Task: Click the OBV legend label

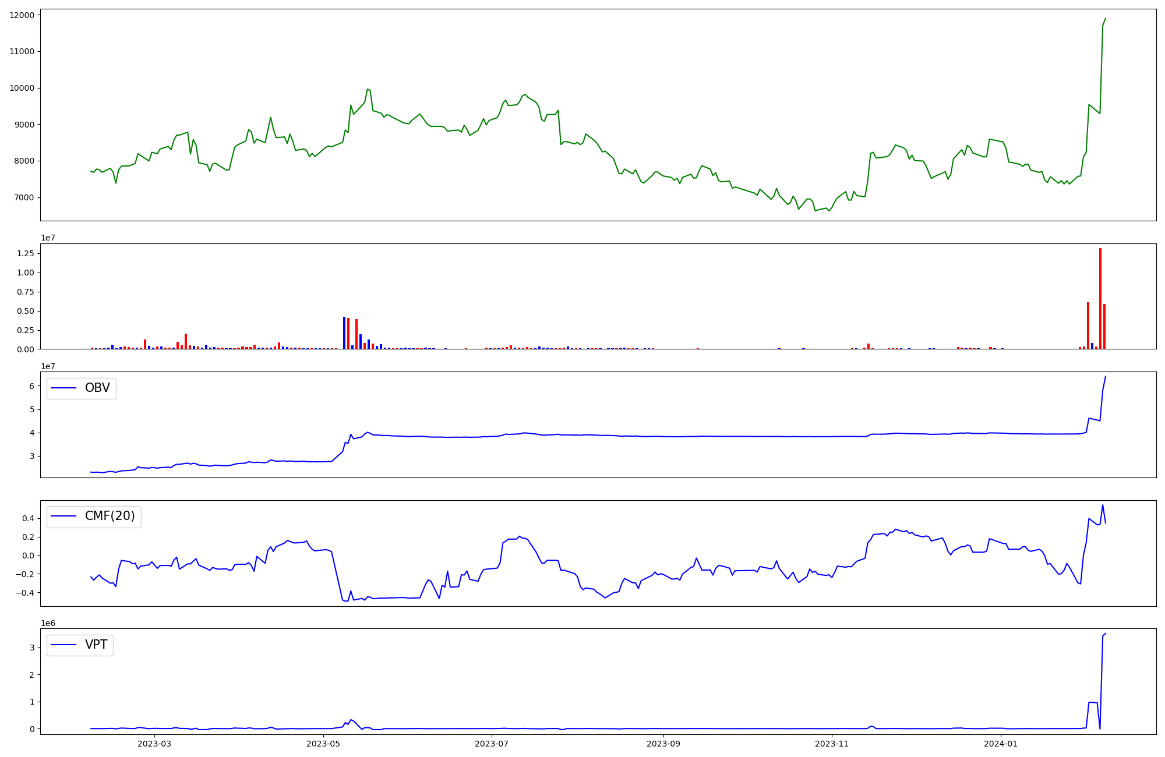Action: click(x=97, y=388)
